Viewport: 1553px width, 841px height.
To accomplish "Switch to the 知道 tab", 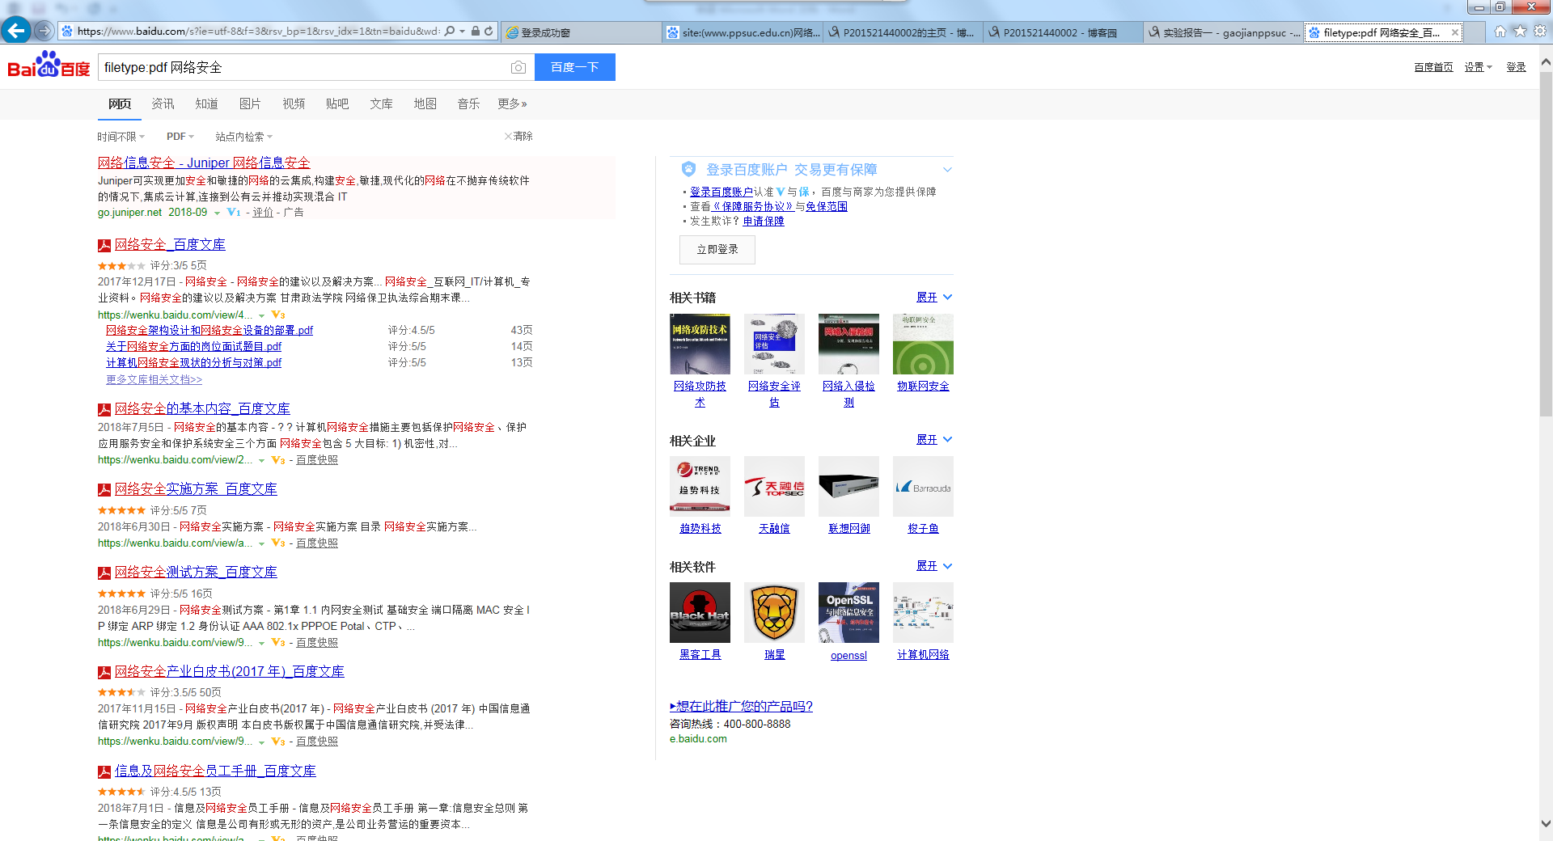I will [x=206, y=104].
